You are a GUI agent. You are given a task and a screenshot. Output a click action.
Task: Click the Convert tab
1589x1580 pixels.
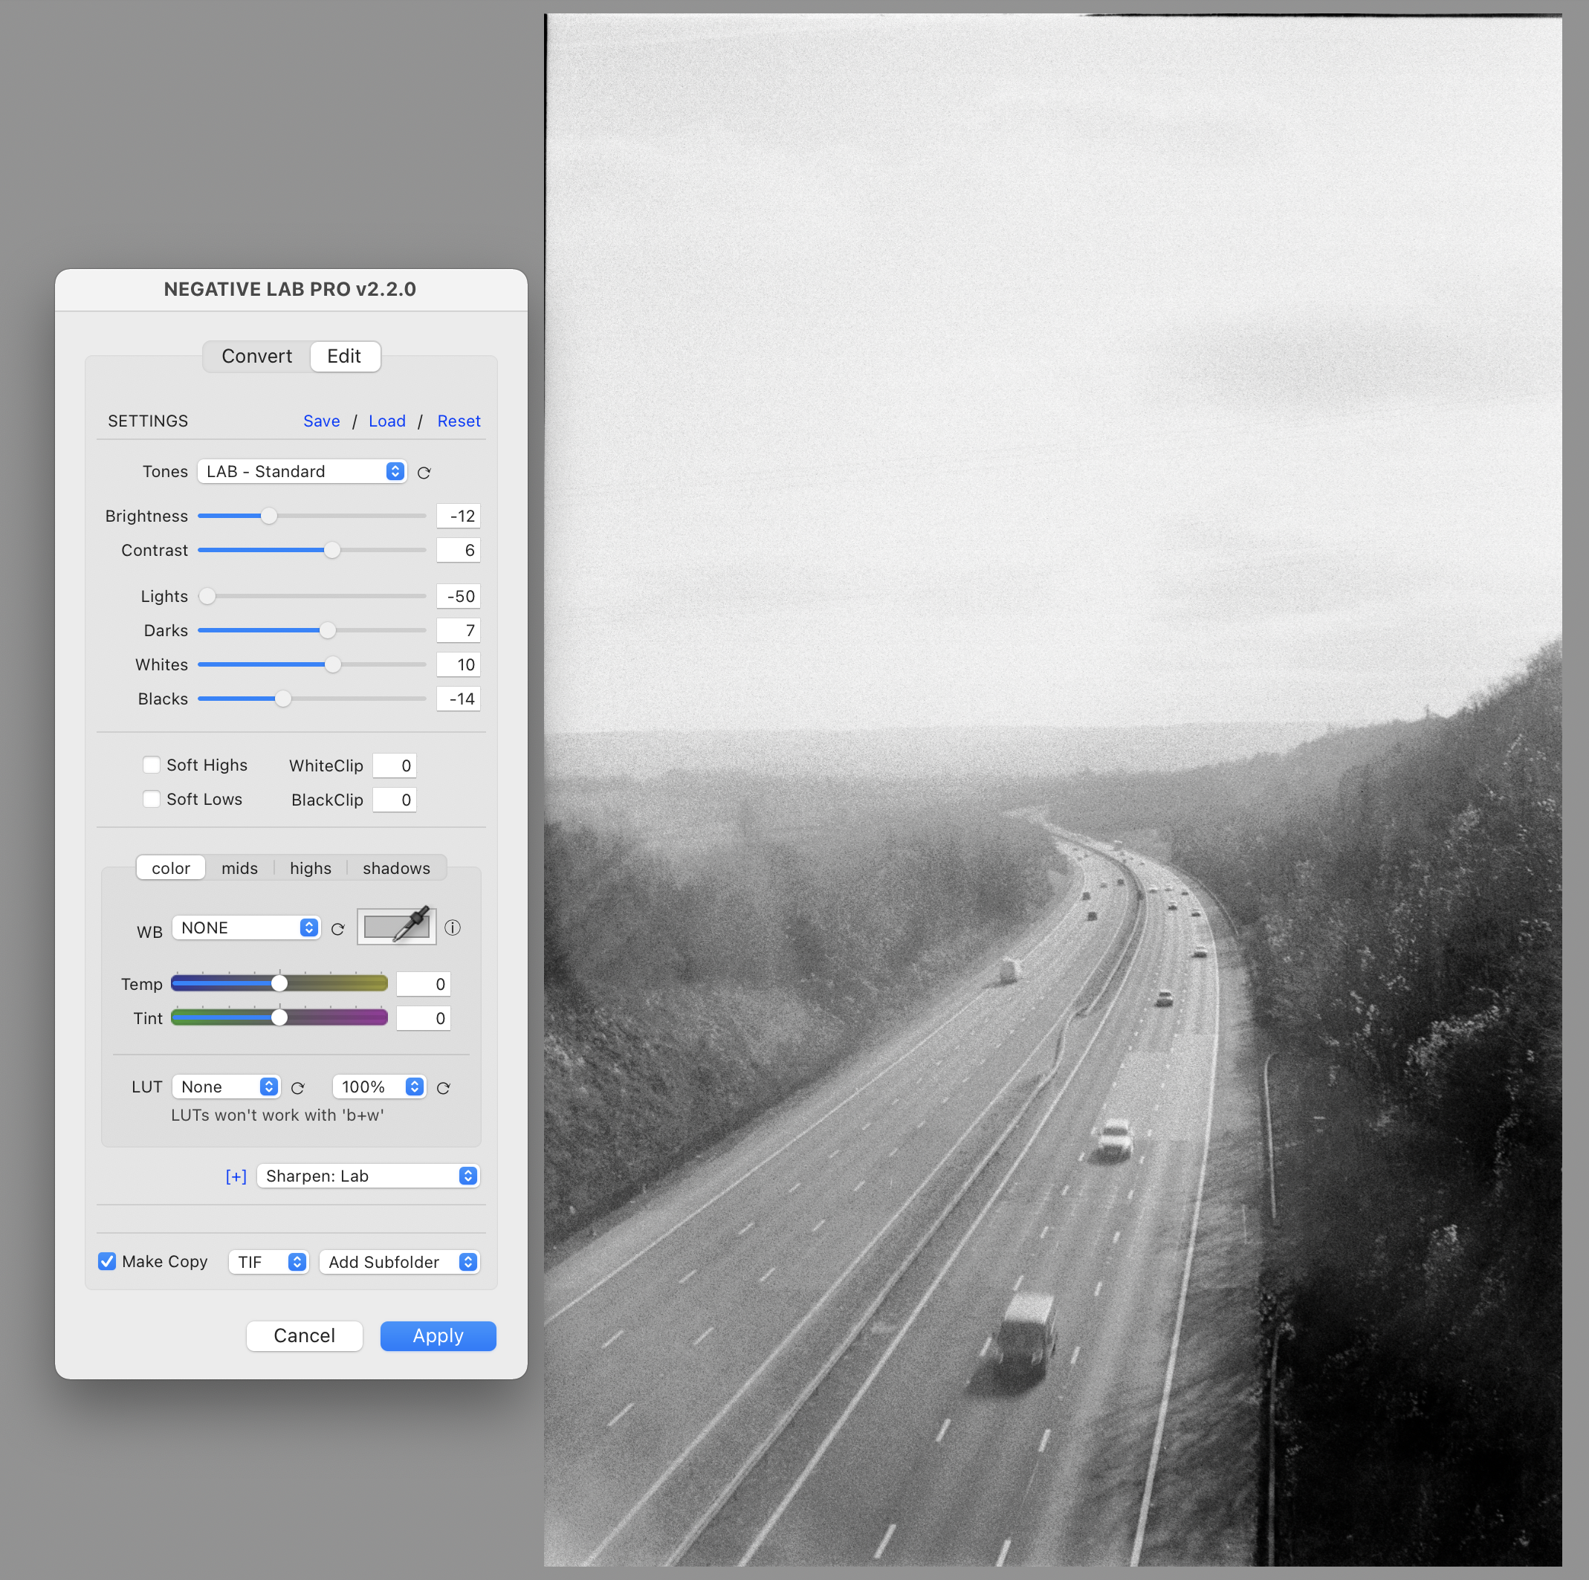point(255,354)
